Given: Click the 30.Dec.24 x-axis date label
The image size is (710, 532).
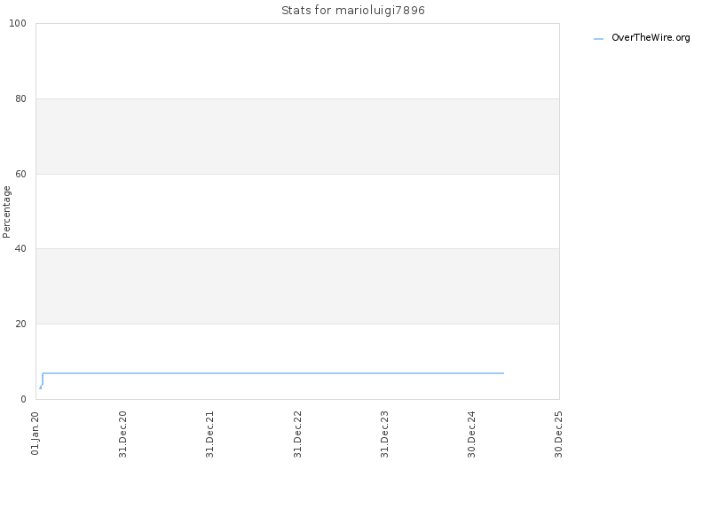Looking at the screenshot, I should tap(471, 434).
